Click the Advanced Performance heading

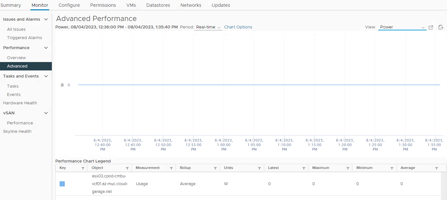tap(97, 18)
